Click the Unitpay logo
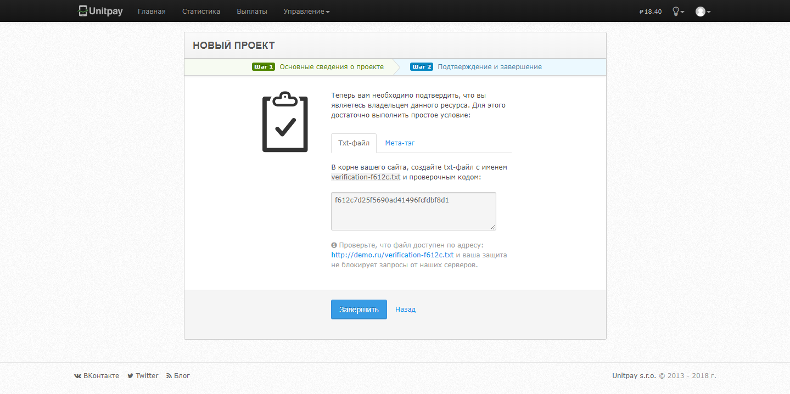This screenshot has height=394, width=790. tap(100, 11)
